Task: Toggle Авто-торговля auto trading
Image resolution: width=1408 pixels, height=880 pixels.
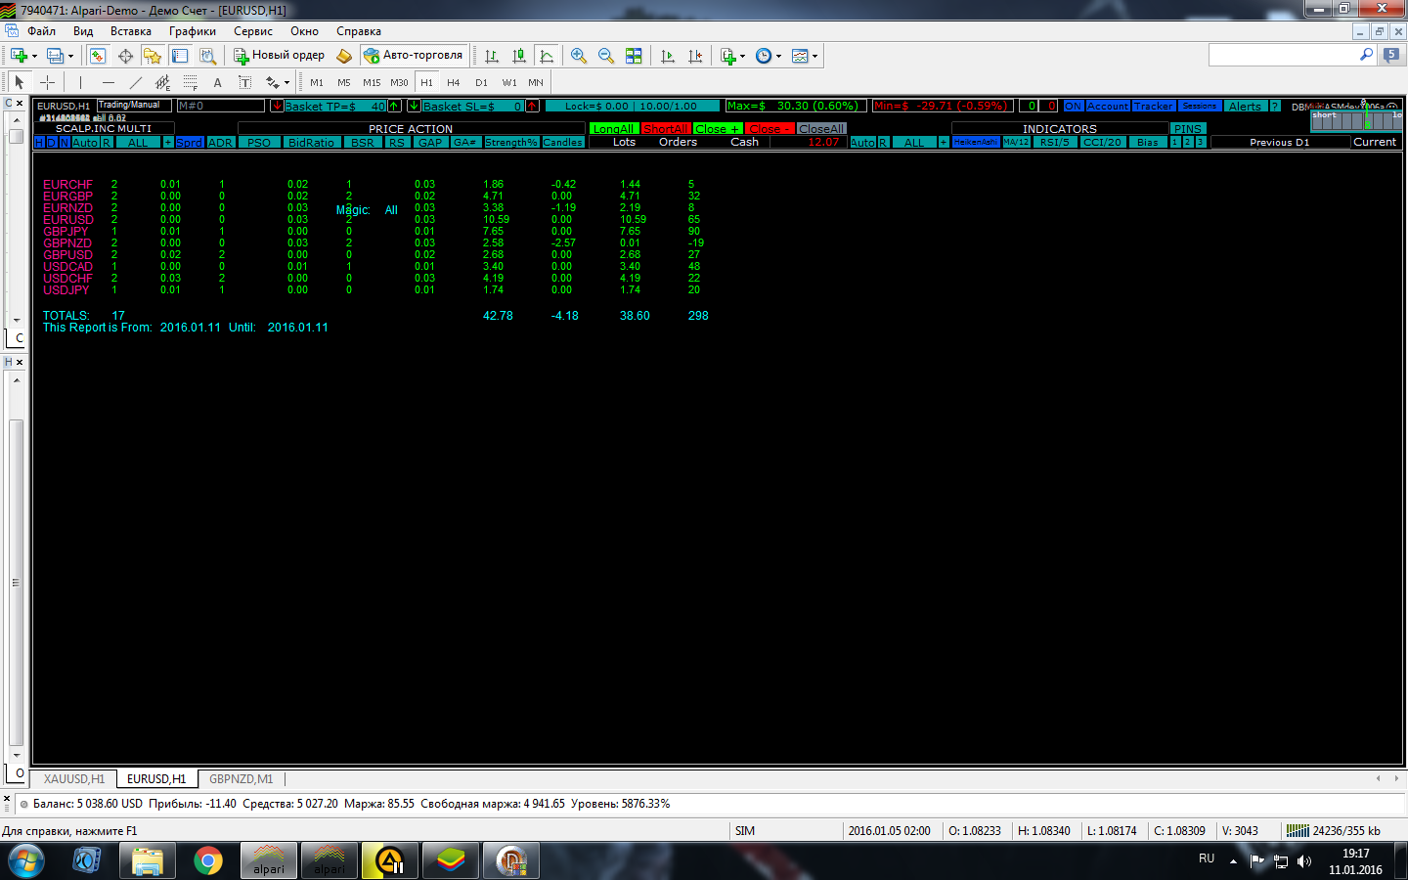Action: point(414,56)
